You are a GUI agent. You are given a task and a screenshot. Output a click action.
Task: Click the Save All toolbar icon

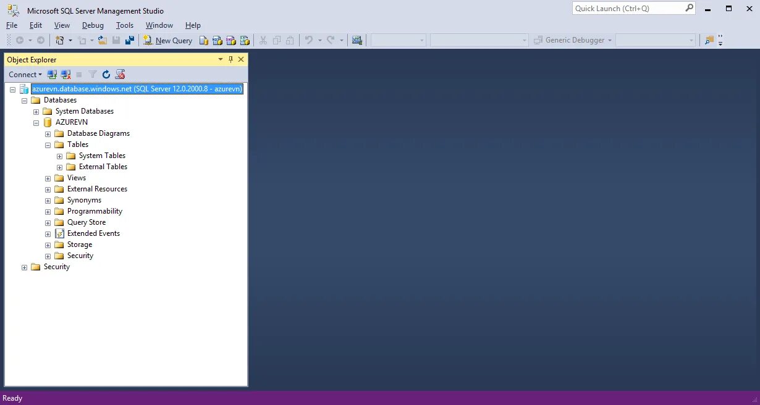coord(130,40)
